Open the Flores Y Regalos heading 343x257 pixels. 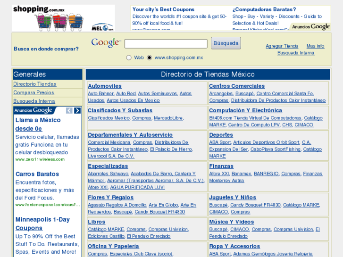(x=111, y=197)
